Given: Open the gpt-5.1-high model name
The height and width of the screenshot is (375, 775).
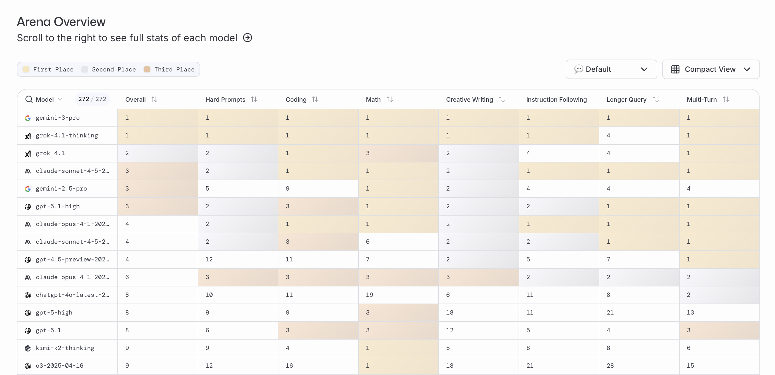Looking at the screenshot, I should [x=58, y=206].
